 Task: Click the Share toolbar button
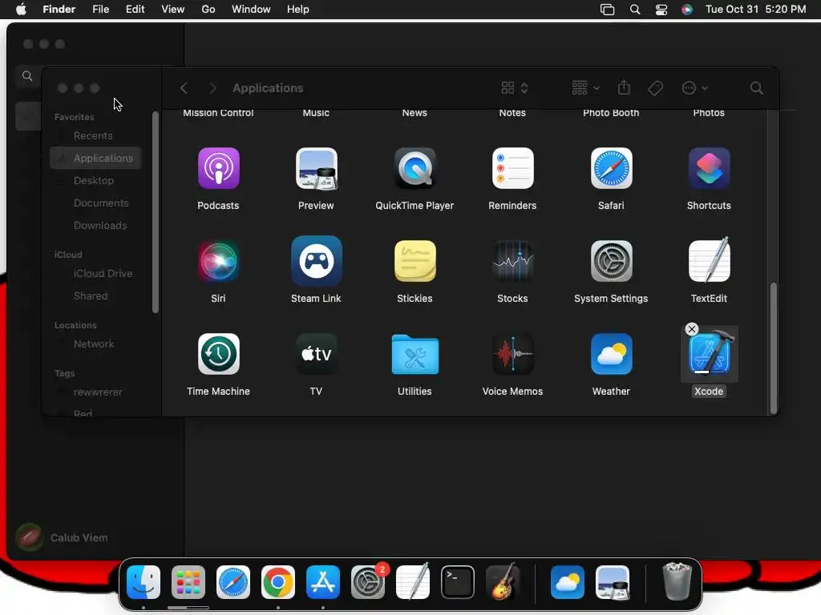click(x=624, y=87)
